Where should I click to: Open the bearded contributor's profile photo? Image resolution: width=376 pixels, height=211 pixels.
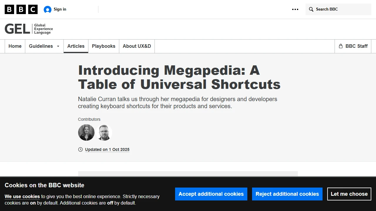pos(104,132)
